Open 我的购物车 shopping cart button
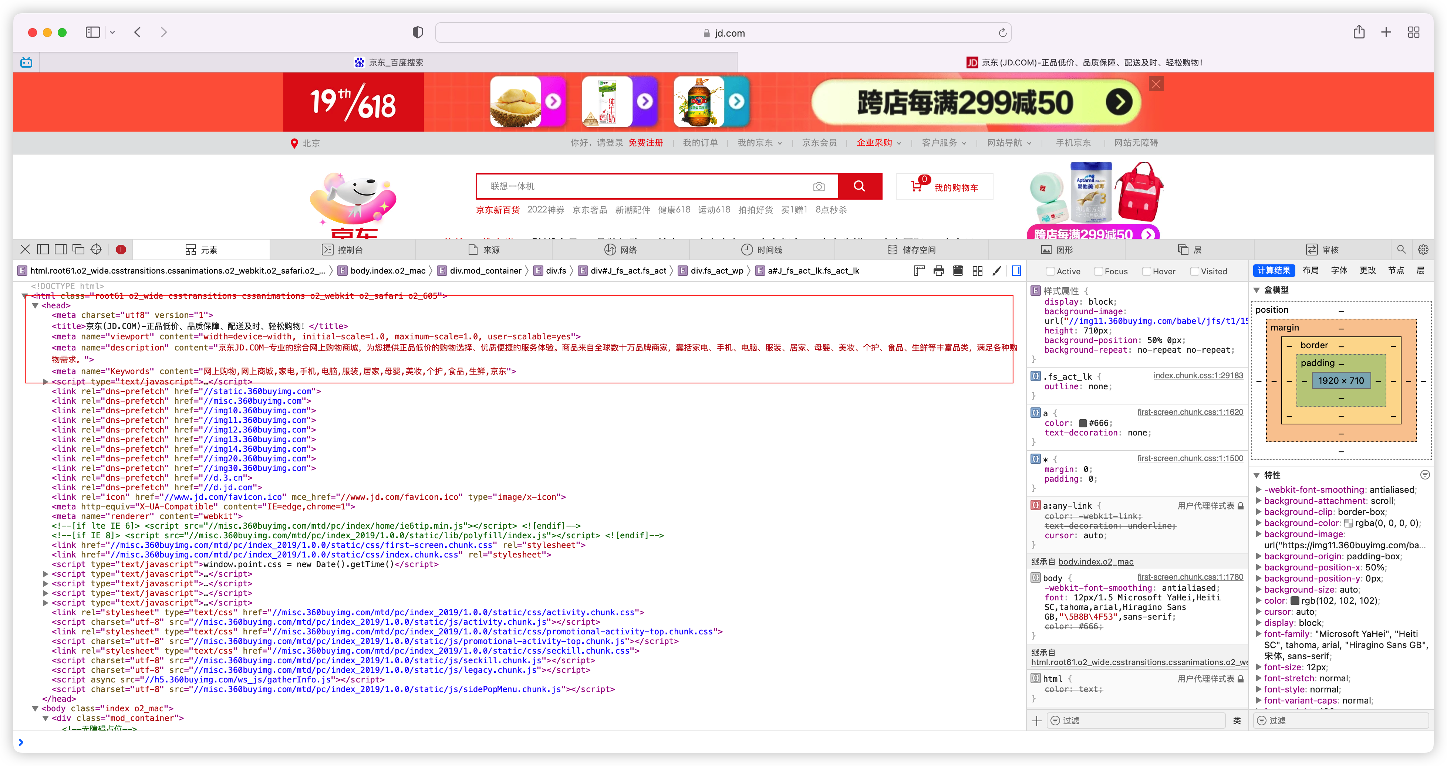Viewport: 1447px width, 766px height. click(944, 186)
